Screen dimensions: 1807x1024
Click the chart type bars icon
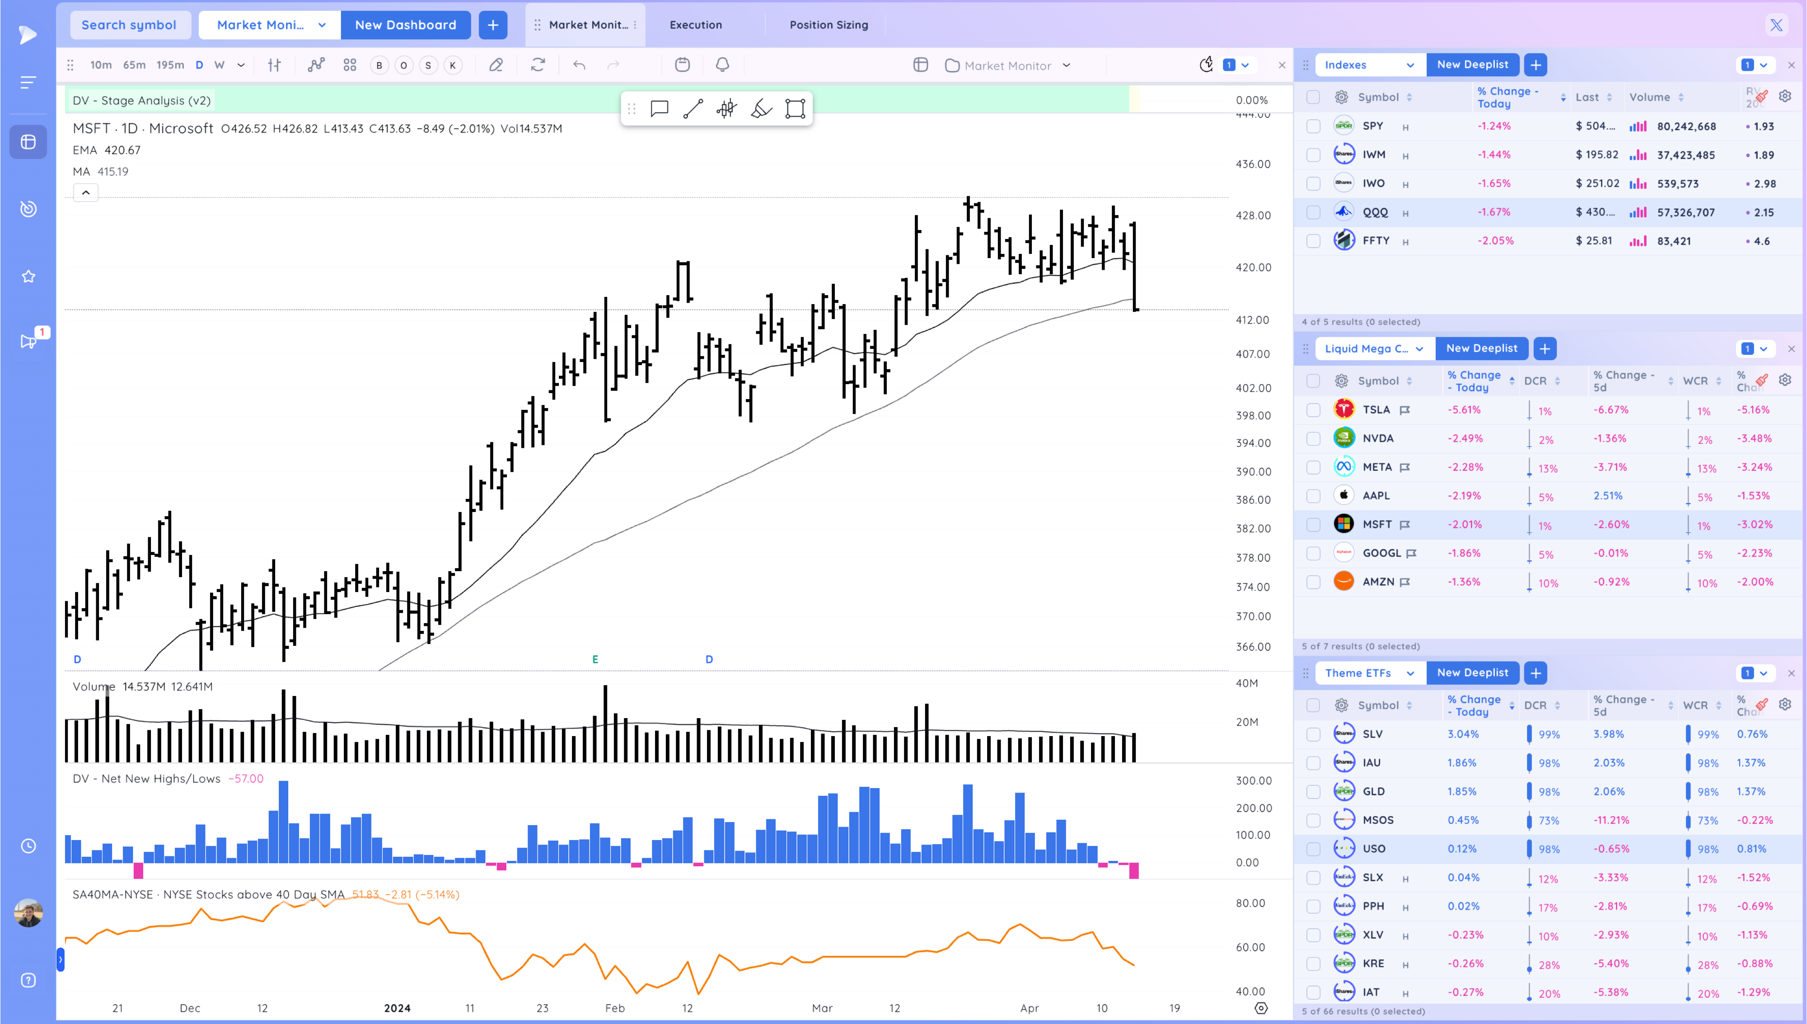tap(274, 66)
